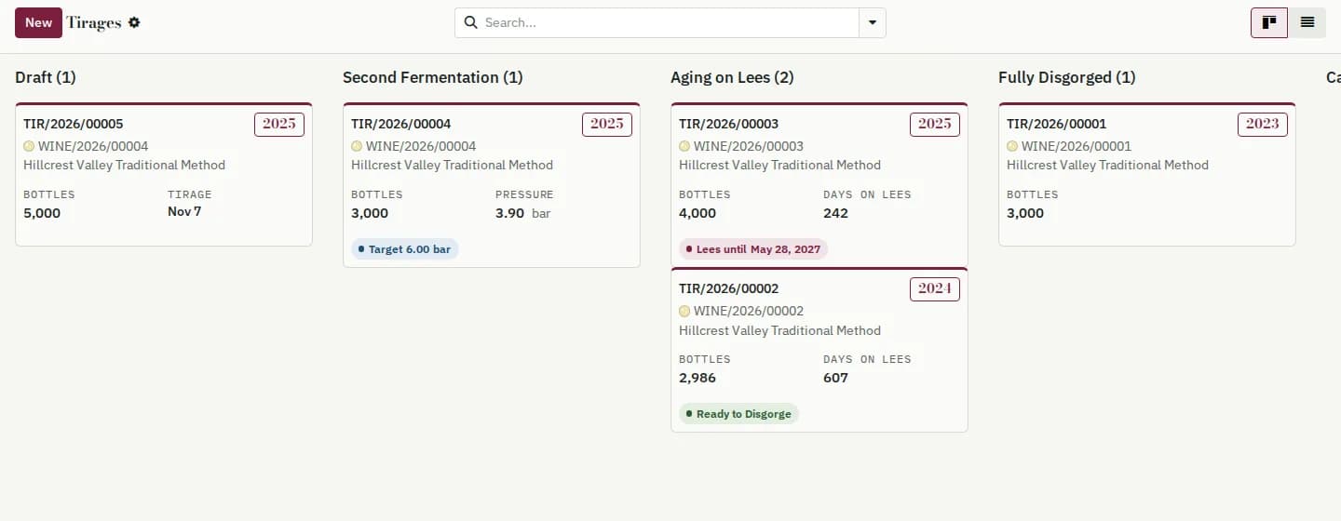This screenshot has height=521, width=1341.
Task: Select the Fully Disgorged (1) column header
Action: coord(1067,77)
